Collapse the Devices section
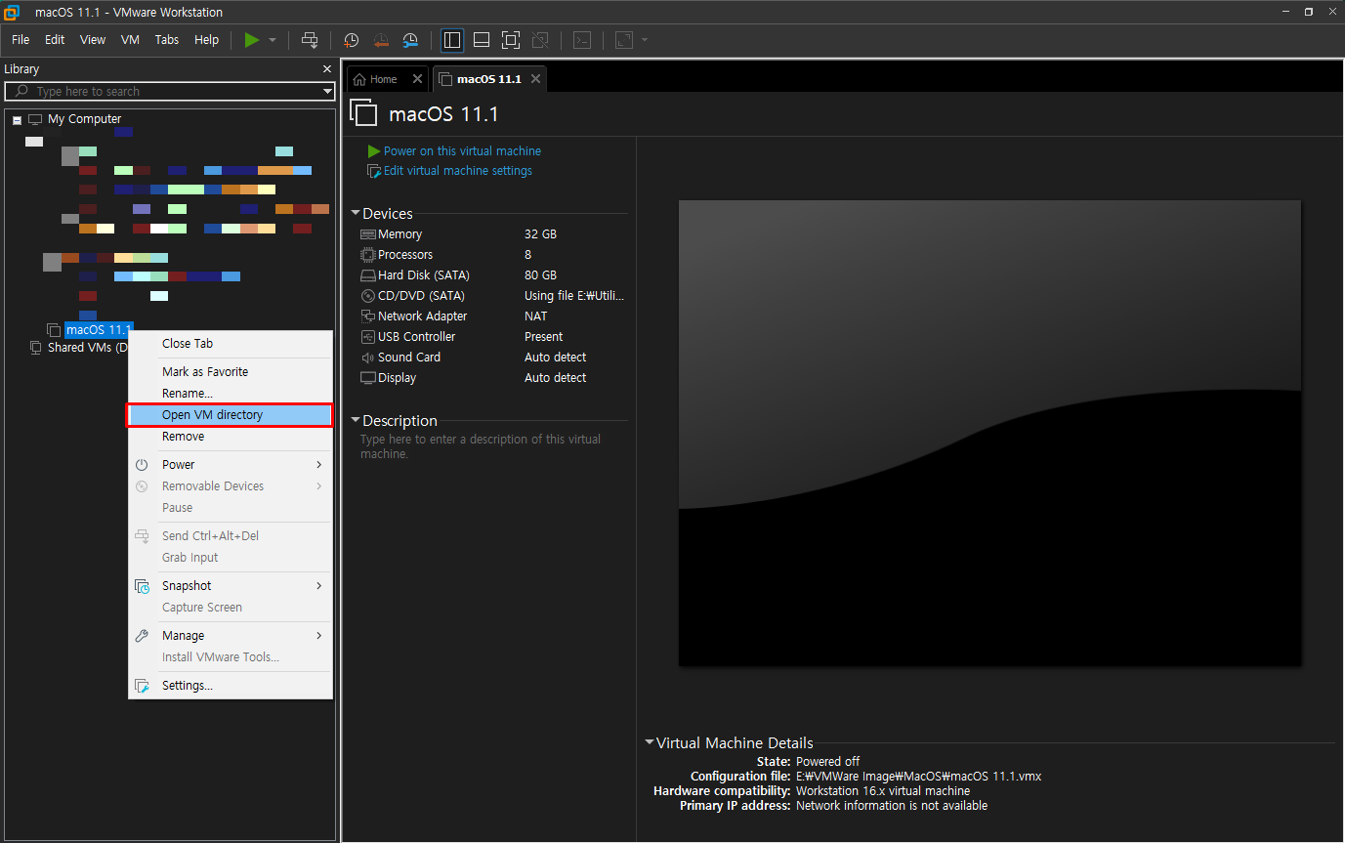 tap(356, 214)
